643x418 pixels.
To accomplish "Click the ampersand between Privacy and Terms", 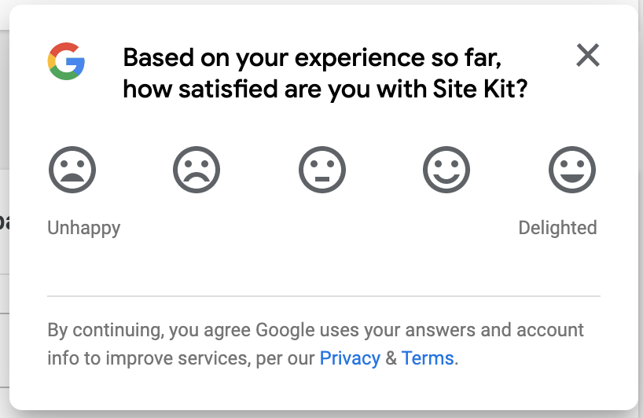I will coord(391,358).
